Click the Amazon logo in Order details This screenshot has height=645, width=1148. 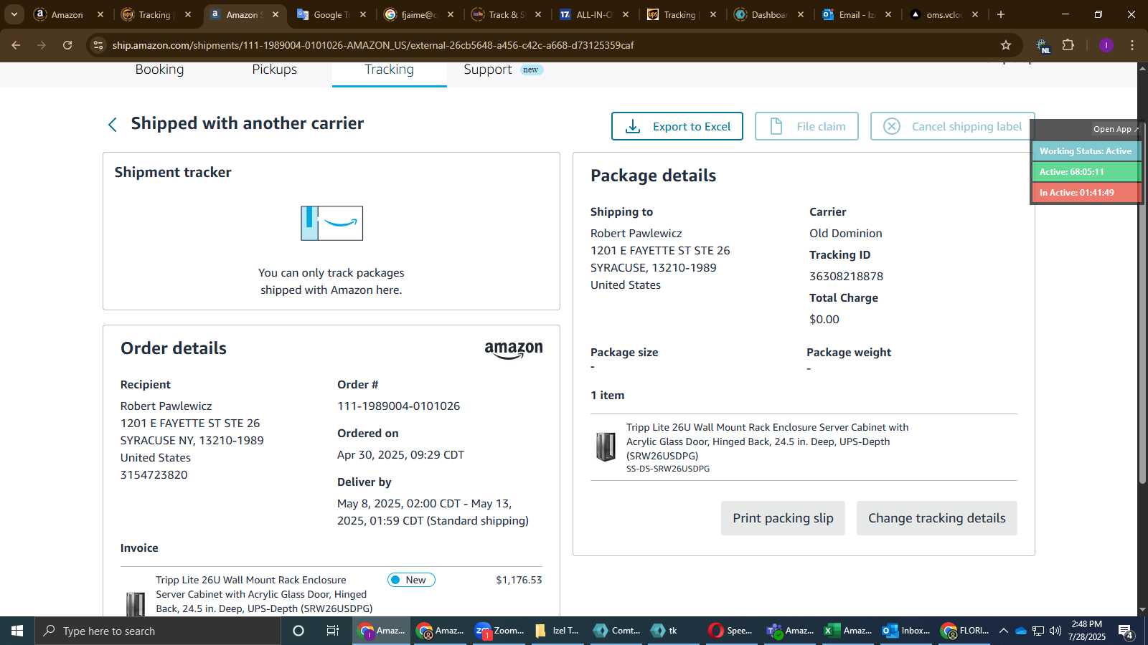pyautogui.click(x=514, y=350)
